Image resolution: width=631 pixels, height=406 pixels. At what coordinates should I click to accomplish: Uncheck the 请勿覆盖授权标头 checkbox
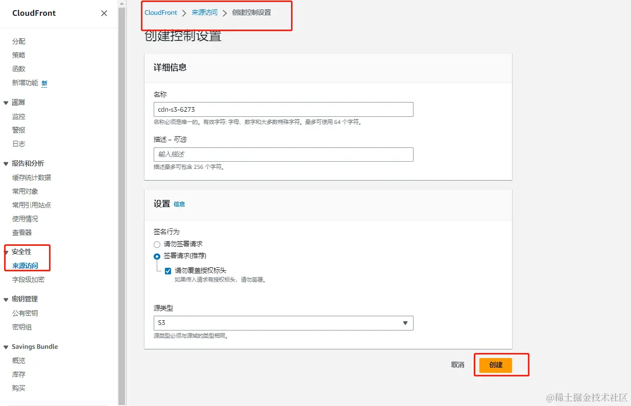168,271
